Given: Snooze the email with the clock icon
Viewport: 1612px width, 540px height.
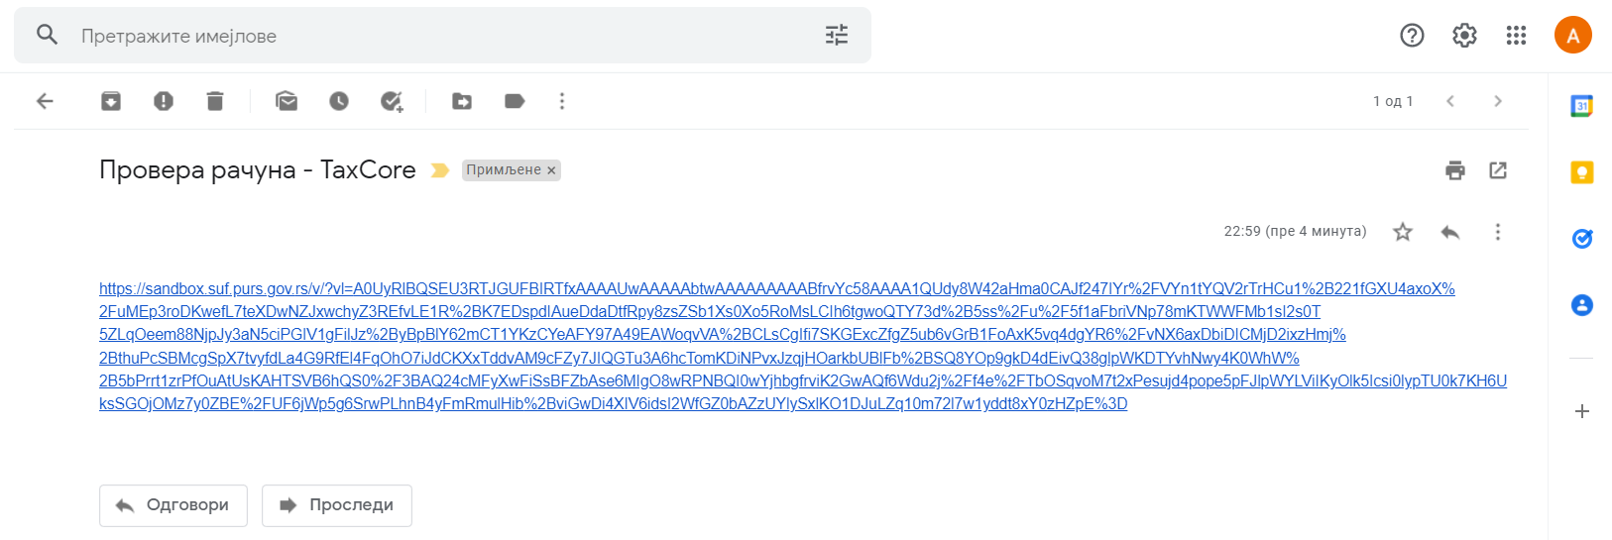Looking at the screenshot, I should pos(339,101).
